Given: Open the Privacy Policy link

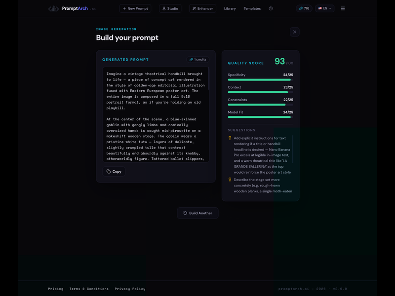Looking at the screenshot, I should click(130, 289).
